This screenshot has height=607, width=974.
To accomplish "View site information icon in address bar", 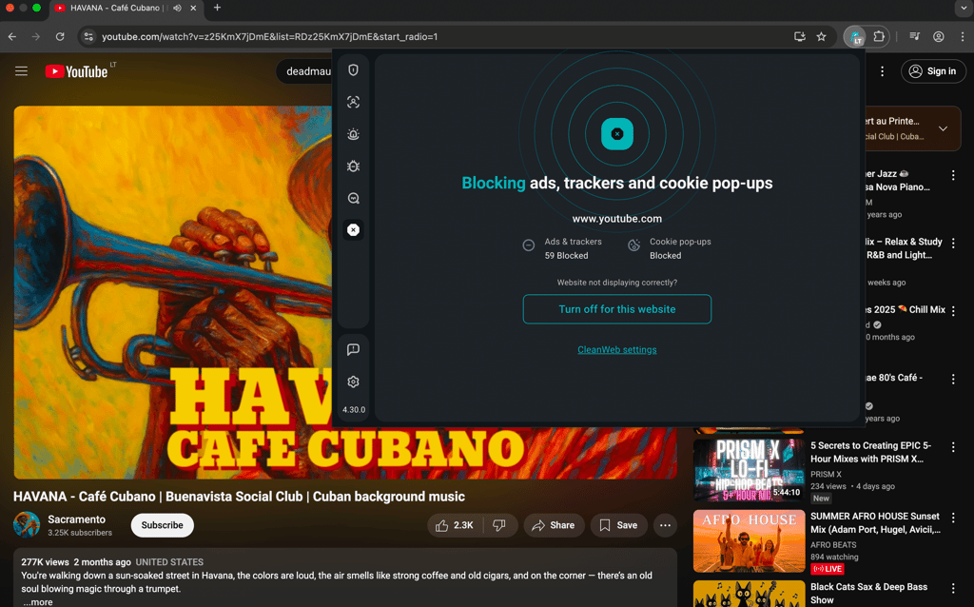I will (88, 37).
